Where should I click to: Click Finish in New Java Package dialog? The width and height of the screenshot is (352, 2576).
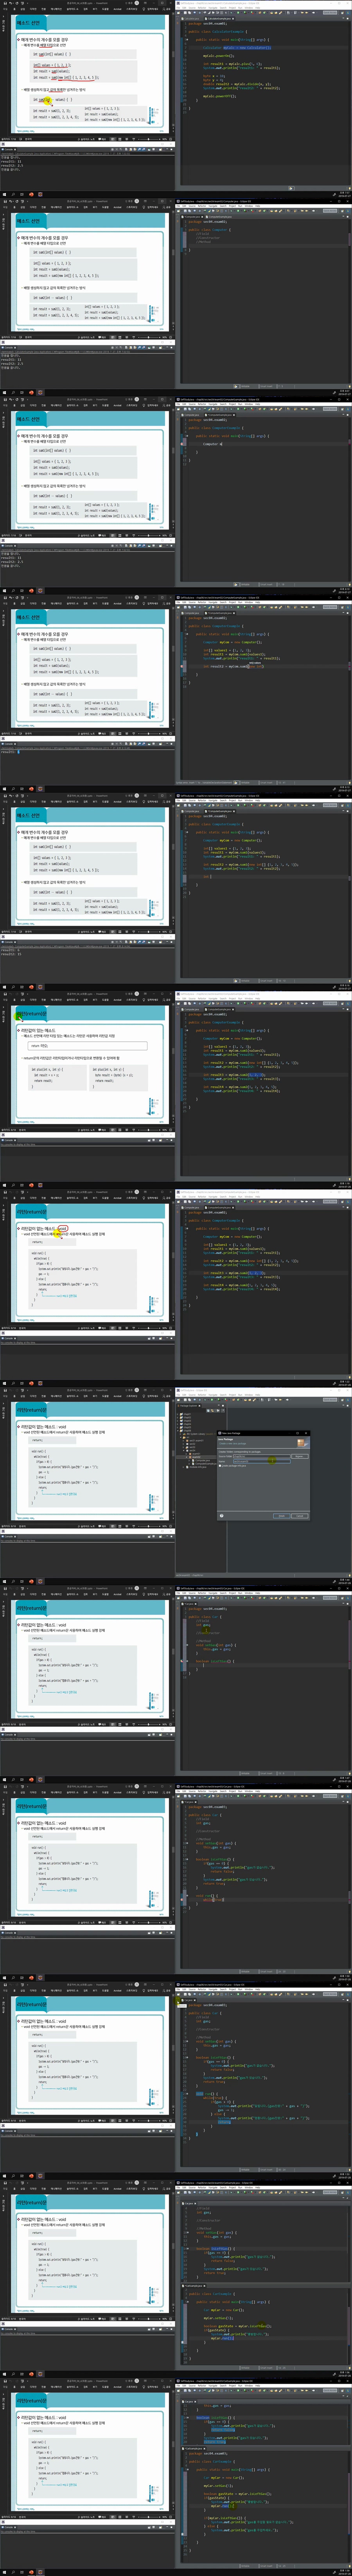coord(281,1516)
